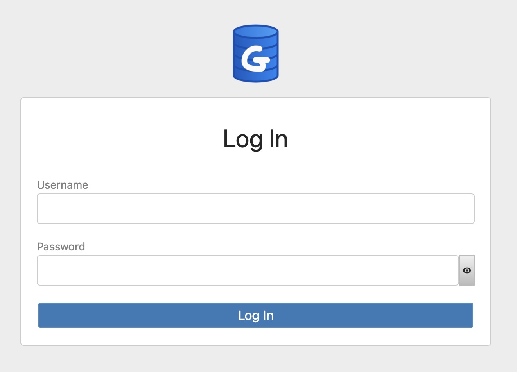Image resolution: width=517 pixels, height=372 pixels.
Task: Select the Username label
Action: coord(62,185)
